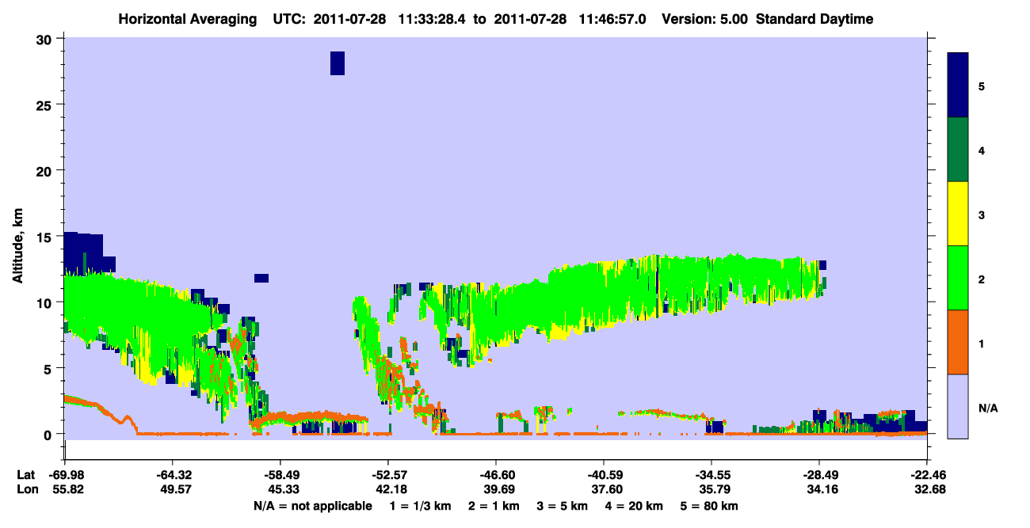This screenshot has height=528, width=1030.
Task: Click the altitude tick label '20'
Action: coord(46,170)
